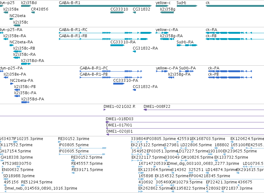Screen dimensions: 264x193
Task: Select protein GABA-B-R1-PC
Action: (94, 68)
